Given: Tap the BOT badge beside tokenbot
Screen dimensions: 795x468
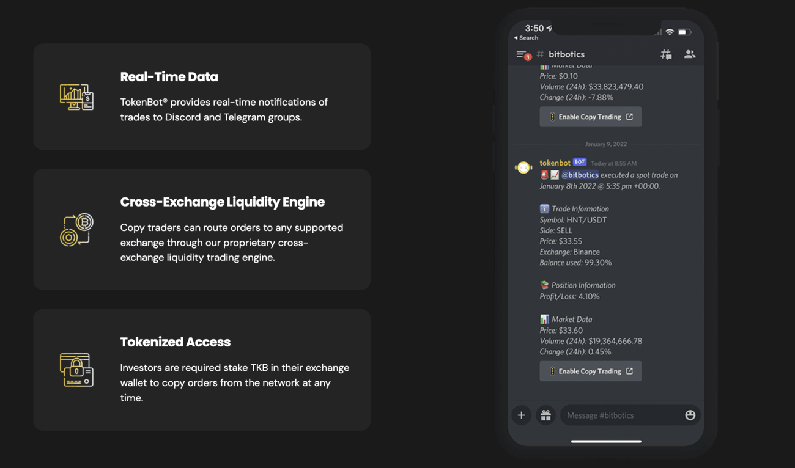Looking at the screenshot, I should (x=580, y=162).
